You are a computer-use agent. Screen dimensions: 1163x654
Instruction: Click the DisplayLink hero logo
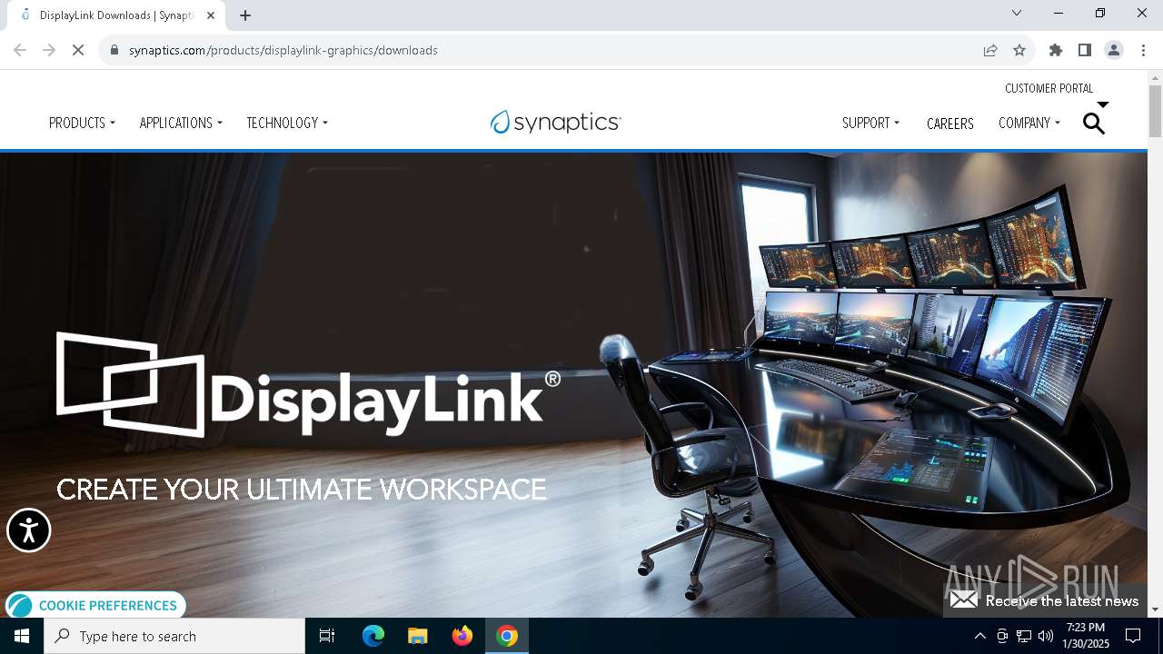click(308, 385)
